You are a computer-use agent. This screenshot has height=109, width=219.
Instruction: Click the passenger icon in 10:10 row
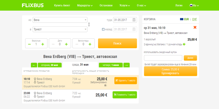(x=105, y=86)
